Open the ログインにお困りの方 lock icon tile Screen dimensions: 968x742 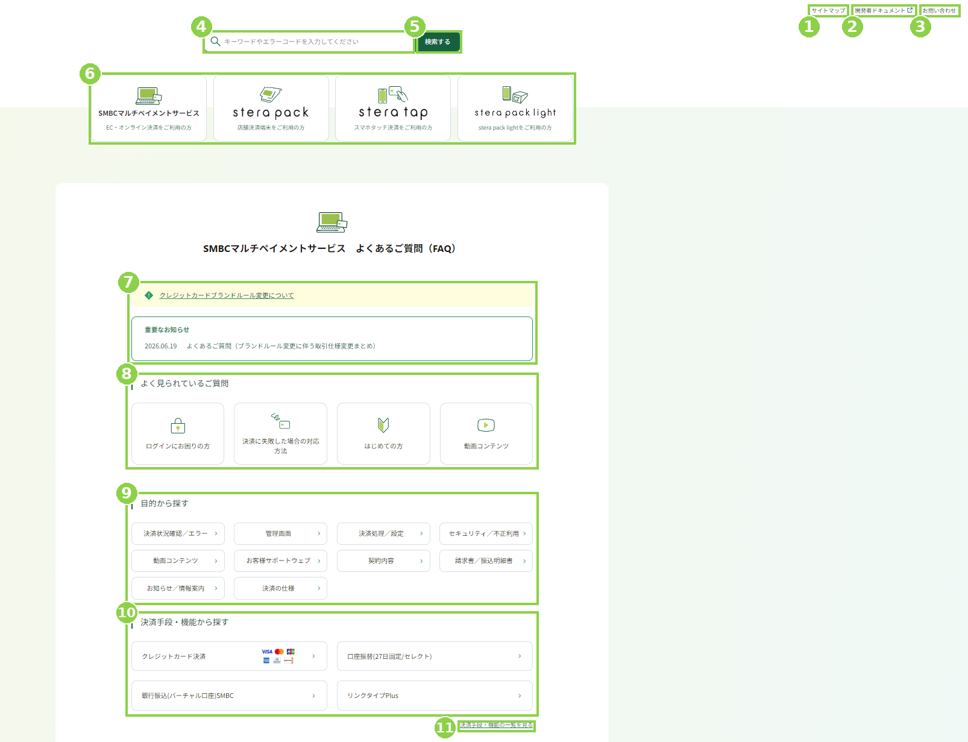tap(178, 433)
